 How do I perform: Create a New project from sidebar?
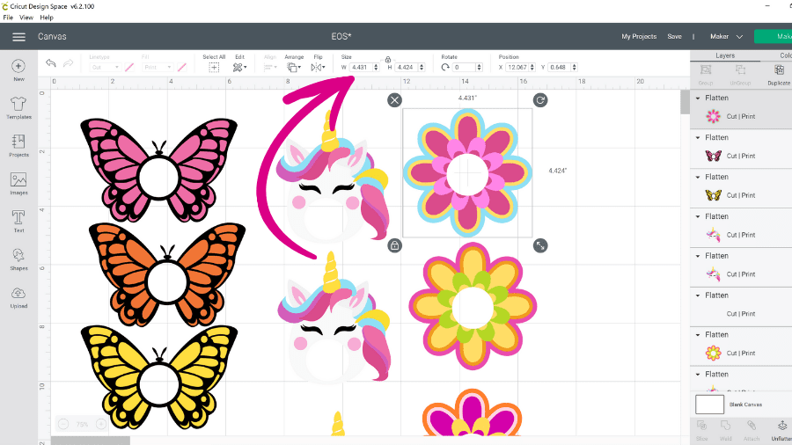coord(18,70)
